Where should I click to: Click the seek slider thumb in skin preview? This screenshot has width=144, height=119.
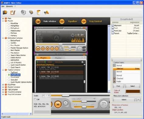tap(61, 44)
